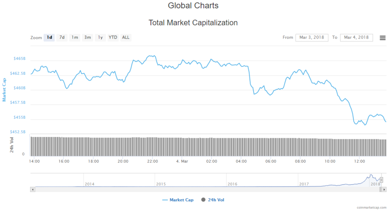The image size is (391, 210).
Task: Click the navigator range handle near 2018
Action: point(381,180)
